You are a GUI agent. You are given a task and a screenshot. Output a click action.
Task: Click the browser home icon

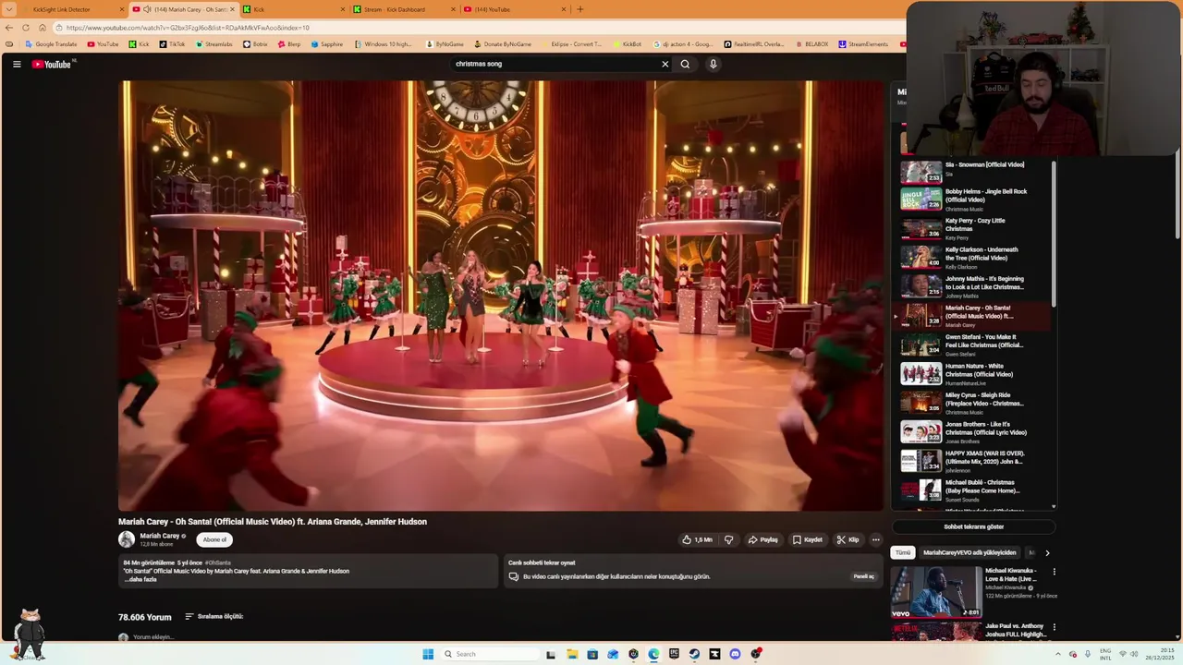click(x=42, y=28)
